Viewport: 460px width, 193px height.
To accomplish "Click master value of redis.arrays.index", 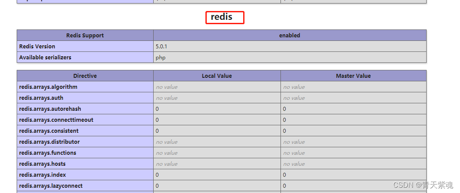I will 284,175.
